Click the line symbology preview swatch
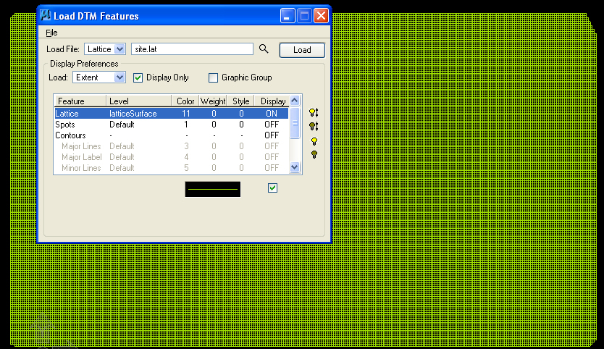This screenshot has height=349, width=604. [x=213, y=189]
